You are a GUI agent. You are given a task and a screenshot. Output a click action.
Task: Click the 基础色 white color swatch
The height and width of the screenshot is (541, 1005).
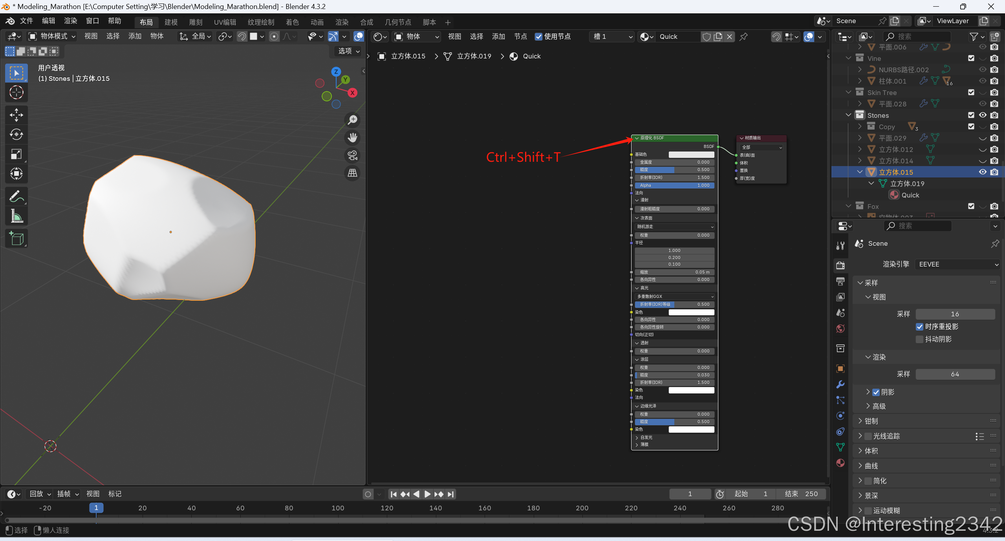tap(691, 154)
